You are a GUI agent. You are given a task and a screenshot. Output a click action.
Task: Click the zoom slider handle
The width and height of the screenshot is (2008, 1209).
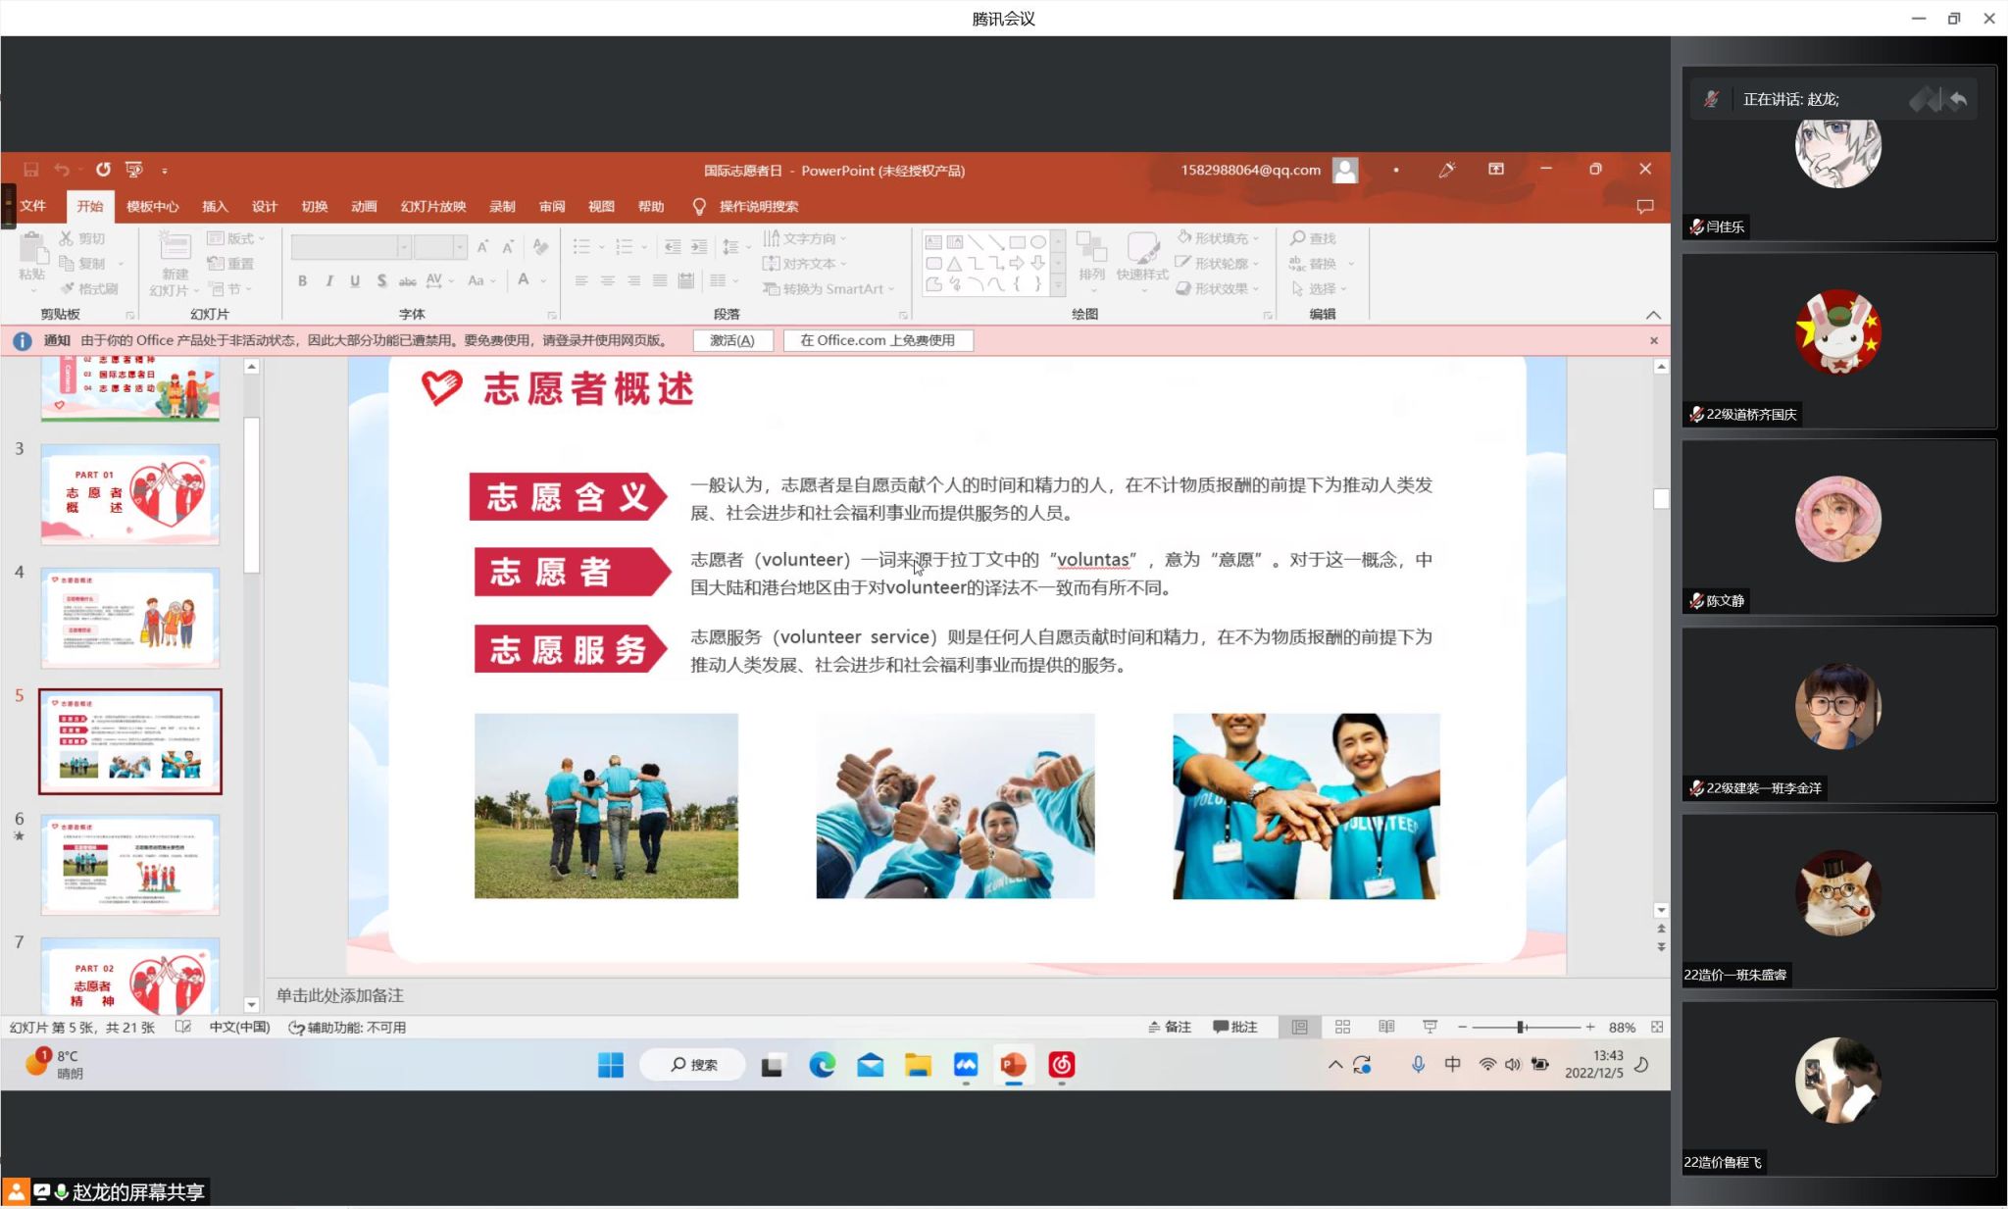[1521, 1027]
